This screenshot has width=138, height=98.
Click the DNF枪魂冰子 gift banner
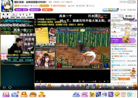[x=123, y=40]
